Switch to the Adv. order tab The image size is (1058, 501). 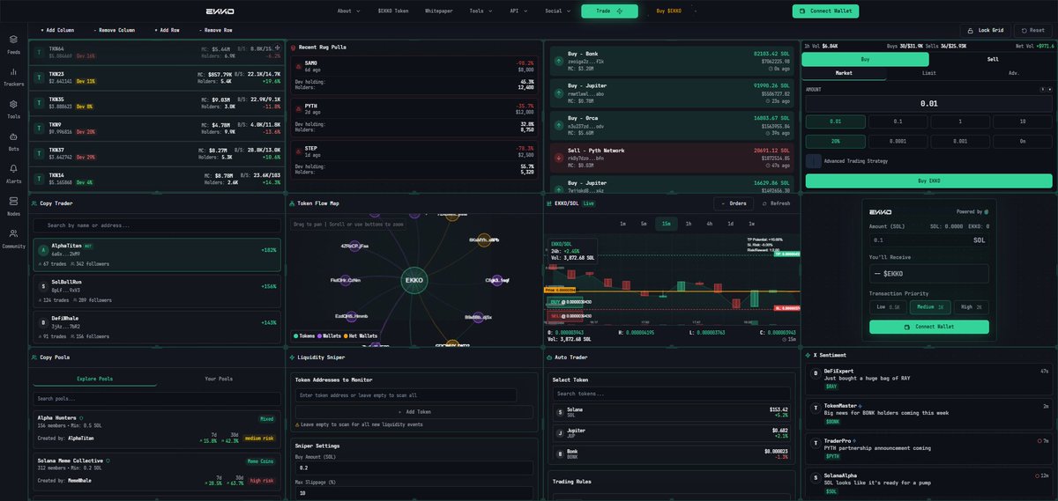click(1013, 73)
